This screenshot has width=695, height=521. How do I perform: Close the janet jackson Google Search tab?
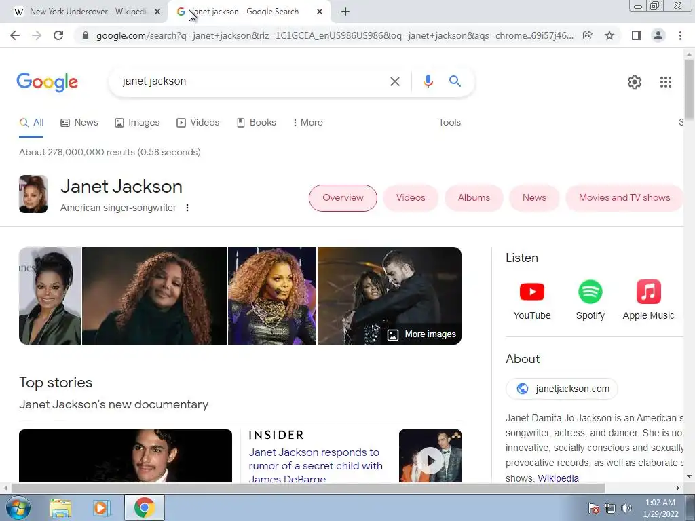(320, 12)
